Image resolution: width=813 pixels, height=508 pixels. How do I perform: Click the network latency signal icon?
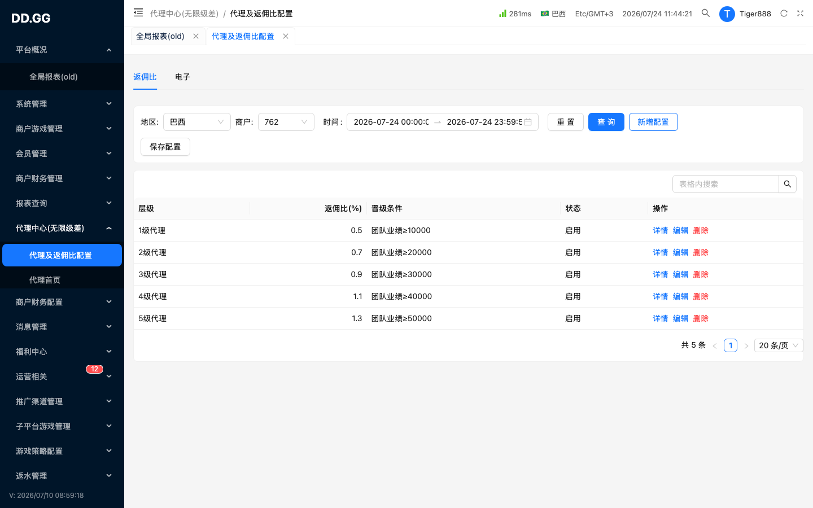click(x=502, y=14)
